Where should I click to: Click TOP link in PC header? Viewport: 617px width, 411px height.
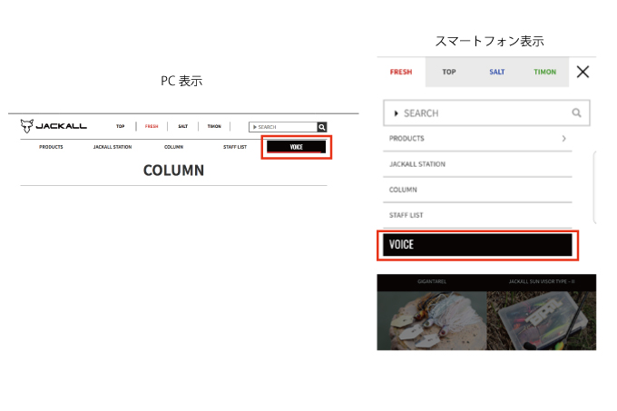click(120, 127)
